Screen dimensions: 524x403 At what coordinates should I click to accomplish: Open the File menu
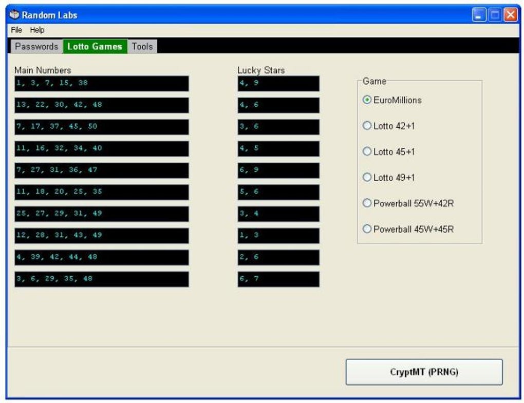click(x=16, y=30)
